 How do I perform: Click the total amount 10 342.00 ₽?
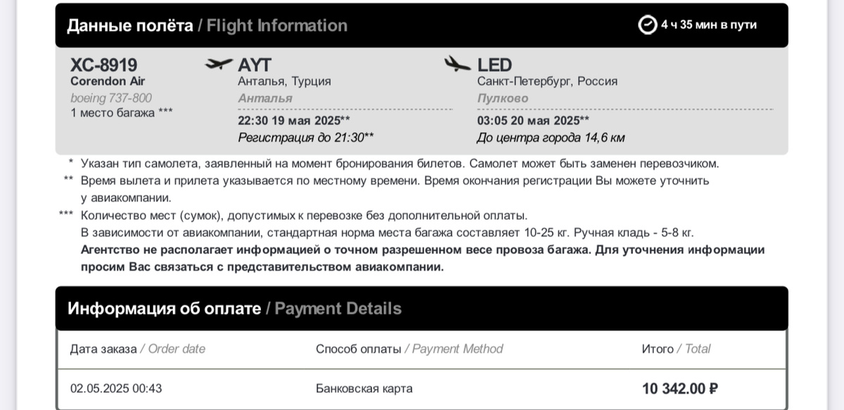pos(680,388)
